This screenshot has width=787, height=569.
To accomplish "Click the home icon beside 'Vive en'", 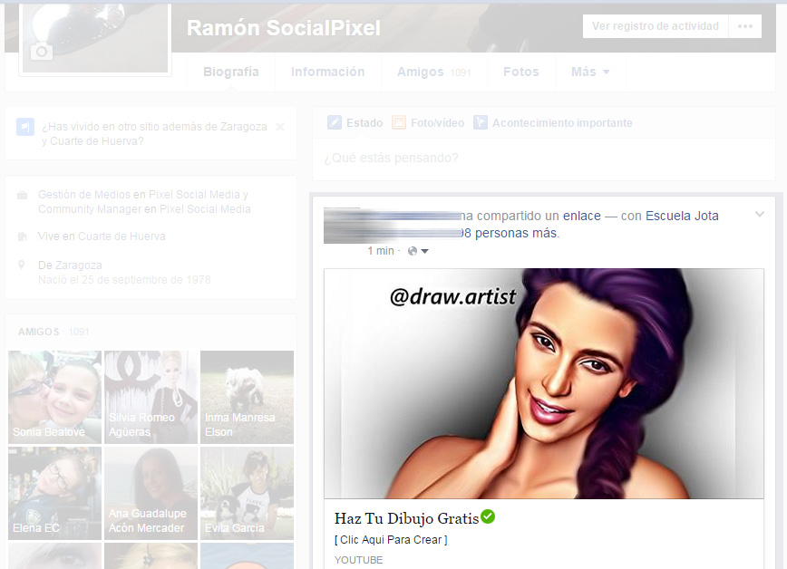I will [22, 236].
